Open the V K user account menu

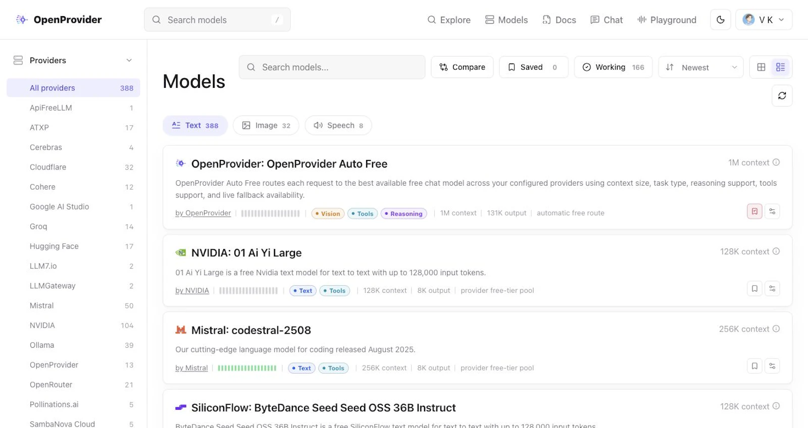764,20
